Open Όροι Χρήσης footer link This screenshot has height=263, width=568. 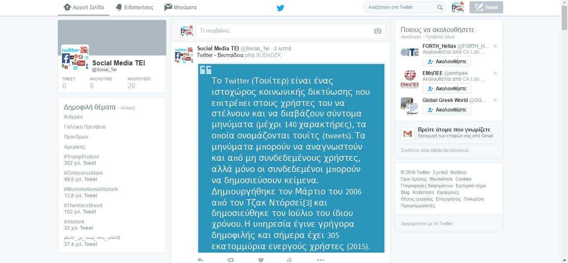[x=414, y=179]
